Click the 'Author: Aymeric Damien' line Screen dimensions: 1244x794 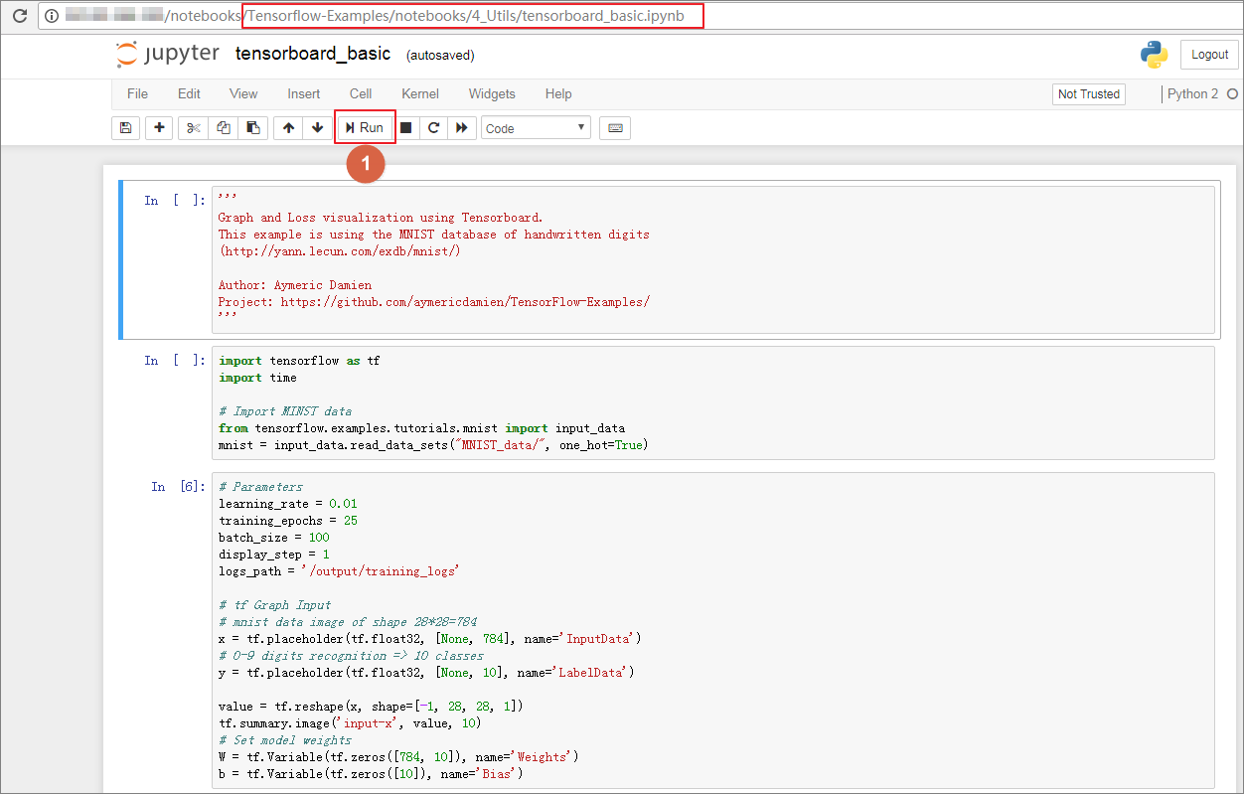(x=295, y=285)
